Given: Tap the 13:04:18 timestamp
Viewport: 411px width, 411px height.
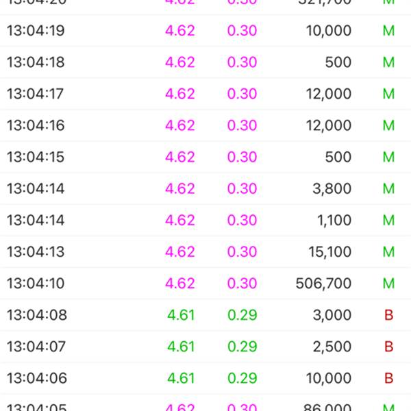Looking at the screenshot, I should point(36,62).
